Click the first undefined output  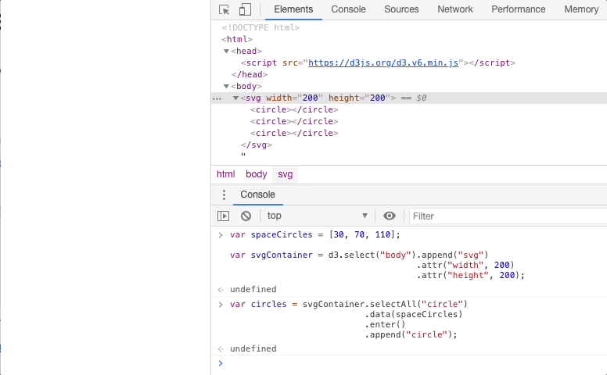253,290
